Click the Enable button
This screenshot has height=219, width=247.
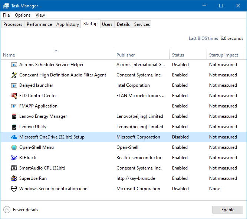228,210
